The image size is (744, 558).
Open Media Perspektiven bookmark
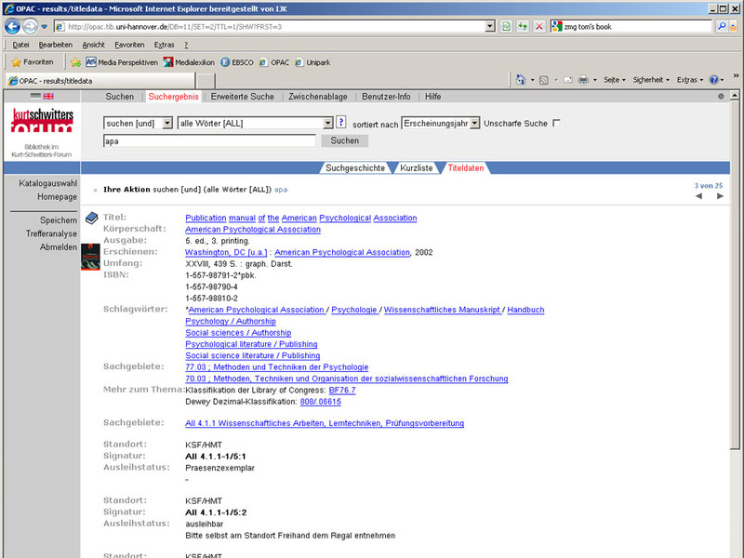pos(122,62)
